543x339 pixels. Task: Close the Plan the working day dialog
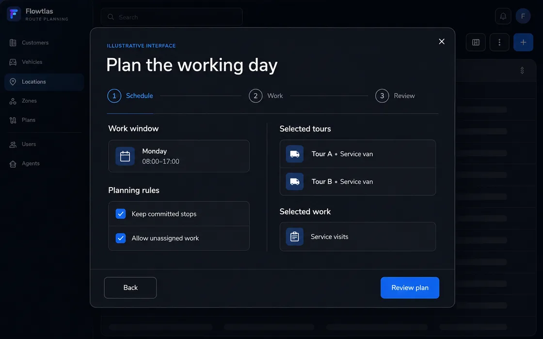[442, 42]
